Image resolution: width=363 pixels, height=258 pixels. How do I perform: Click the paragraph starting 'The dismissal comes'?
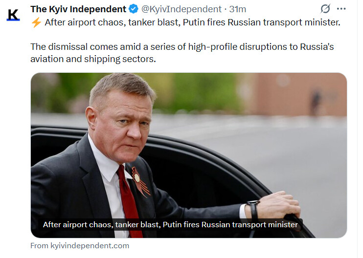(x=182, y=53)
